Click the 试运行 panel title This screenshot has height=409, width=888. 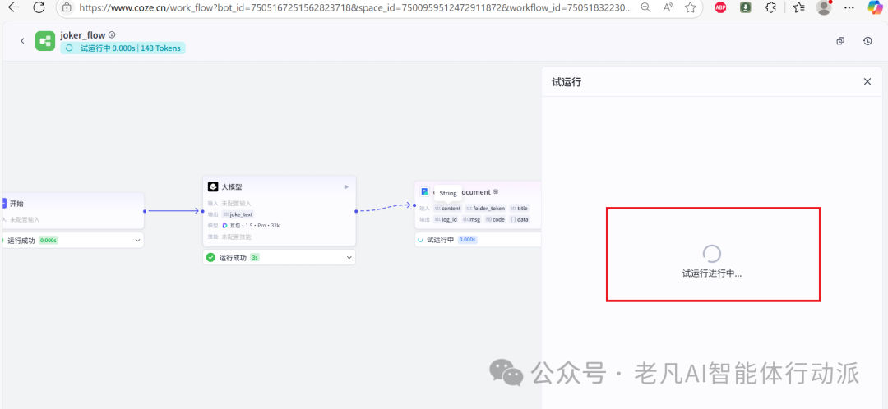(x=567, y=82)
